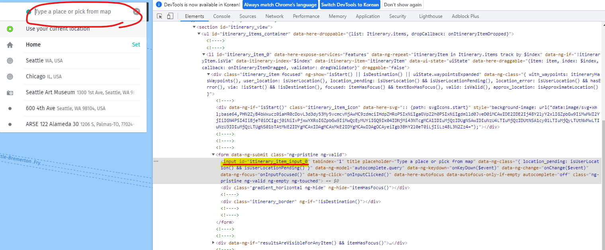Viewport: 605px width, 250px height.
Task: Choose the Seattle WA, USA suggestion
Action: pos(44,60)
